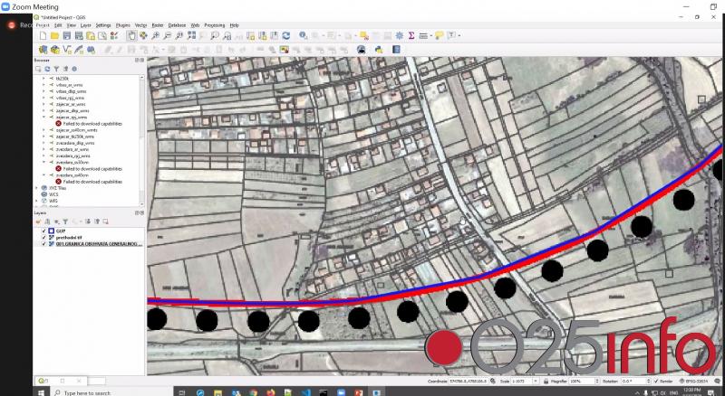Collapse the zajecar_rpj_wms tree item
Image resolution: width=725 pixels, height=396 pixels.
click(43, 117)
